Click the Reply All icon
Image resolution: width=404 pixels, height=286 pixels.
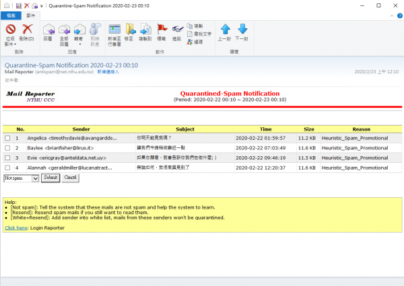pos(65,30)
